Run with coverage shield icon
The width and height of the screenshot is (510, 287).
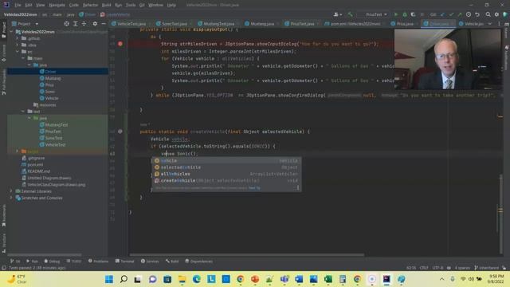click(413, 14)
